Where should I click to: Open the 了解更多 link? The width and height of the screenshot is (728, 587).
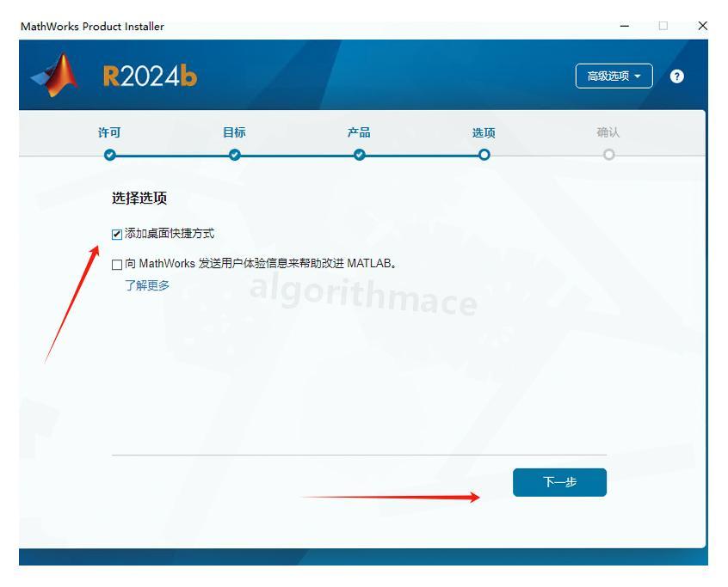[x=146, y=285]
